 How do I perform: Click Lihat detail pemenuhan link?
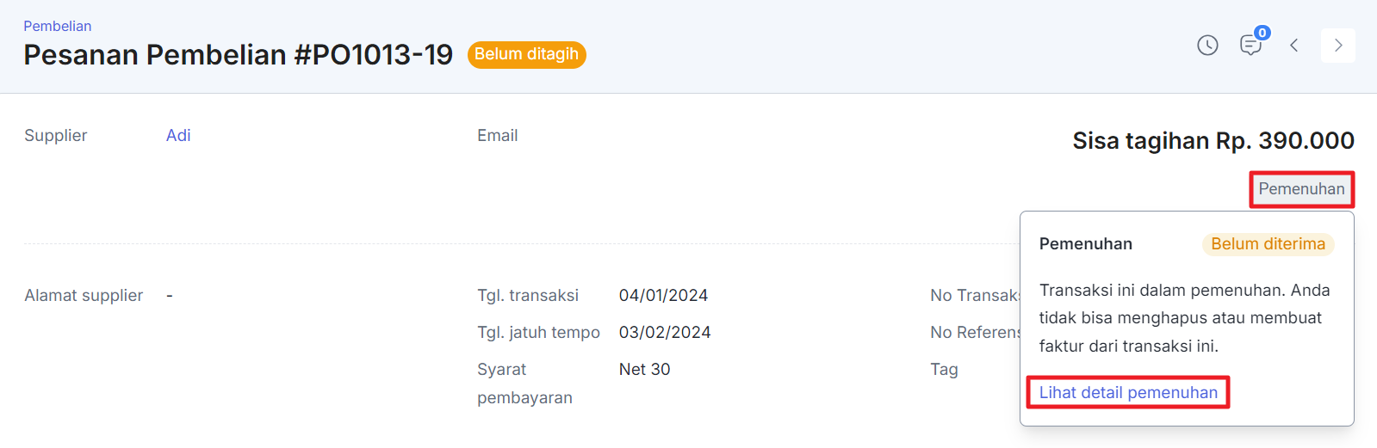pos(1128,392)
